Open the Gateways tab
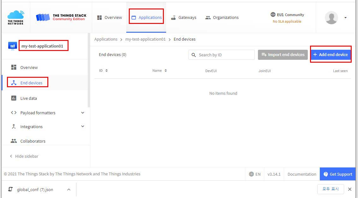Image resolution: width=358 pixels, height=198 pixels. pyautogui.click(x=183, y=18)
